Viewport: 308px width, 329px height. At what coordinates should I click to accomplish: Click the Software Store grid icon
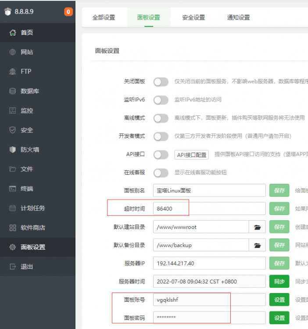click(12, 228)
